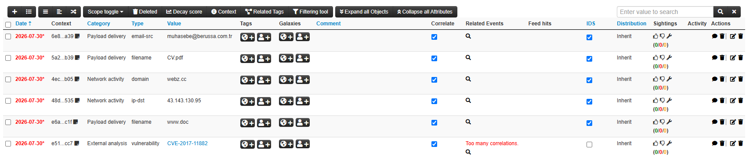Open related events search for CVE-2017-11882
746x164 pixels.
coord(468,152)
